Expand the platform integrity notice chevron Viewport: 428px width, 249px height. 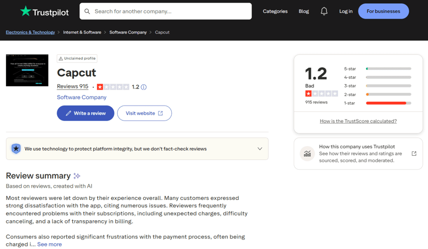260,149
